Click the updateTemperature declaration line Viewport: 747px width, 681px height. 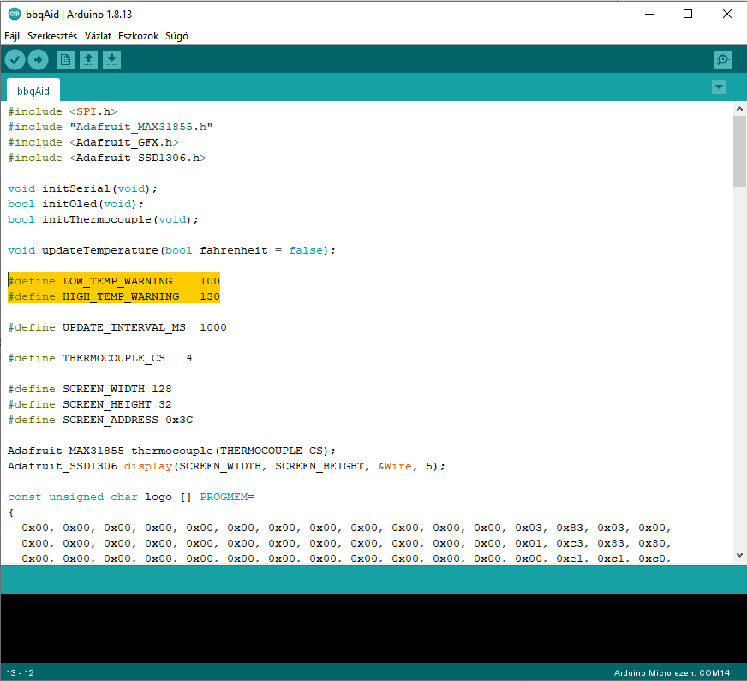(171, 250)
